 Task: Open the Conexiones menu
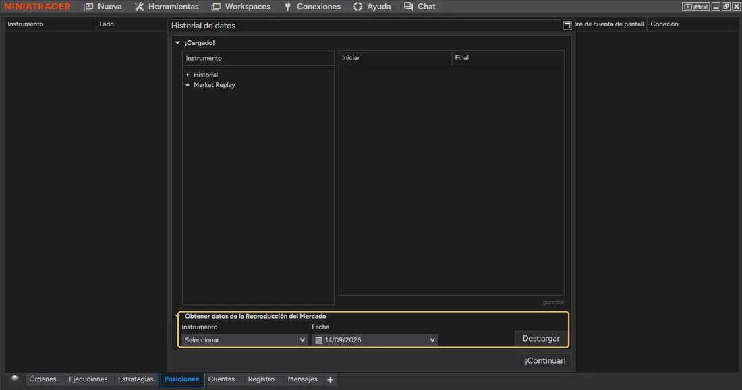click(x=312, y=7)
